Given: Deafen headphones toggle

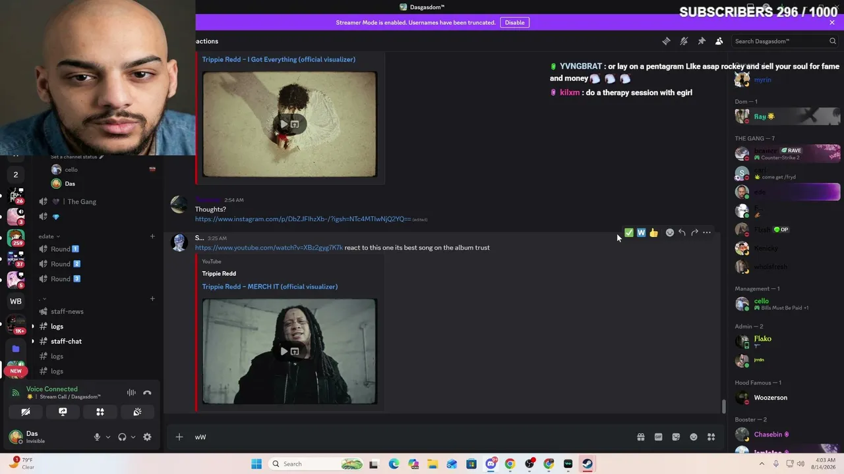Looking at the screenshot, I should [x=122, y=436].
